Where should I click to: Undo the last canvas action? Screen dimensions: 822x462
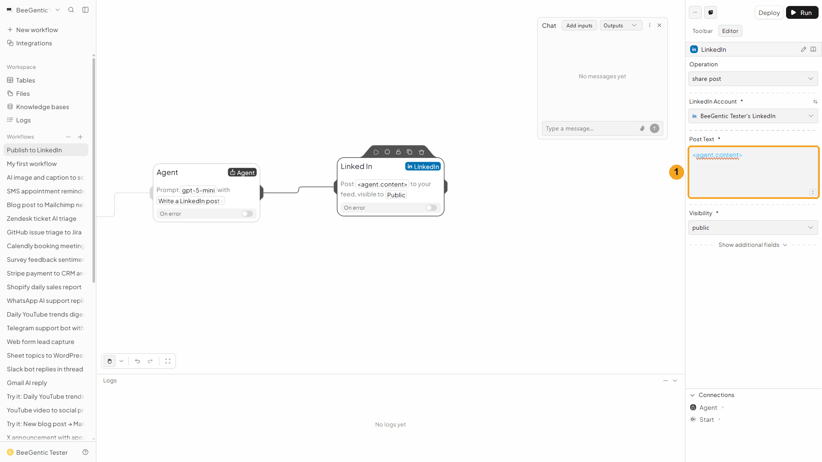coord(137,361)
